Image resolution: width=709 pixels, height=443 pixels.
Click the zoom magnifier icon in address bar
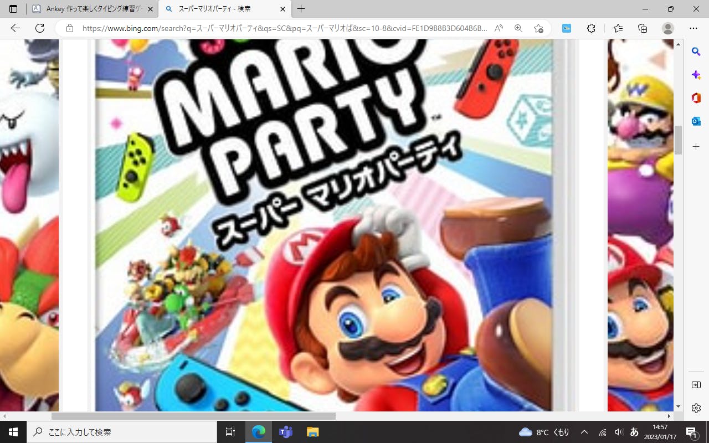518,28
